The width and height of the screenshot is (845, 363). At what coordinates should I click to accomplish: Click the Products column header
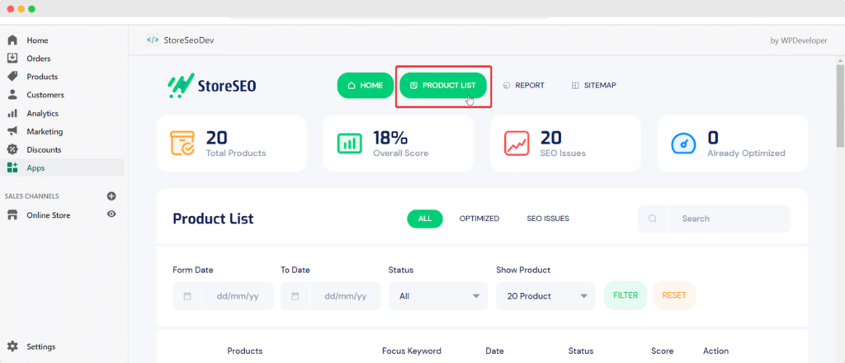(x=244, y=351)
